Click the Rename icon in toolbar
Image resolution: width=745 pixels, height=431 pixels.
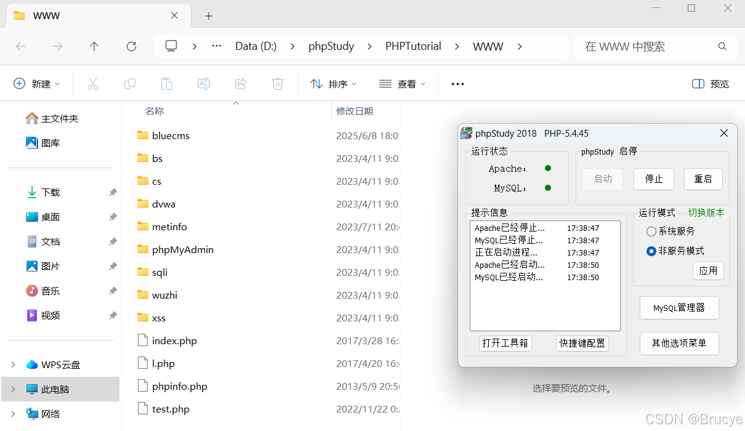(204, 84)
